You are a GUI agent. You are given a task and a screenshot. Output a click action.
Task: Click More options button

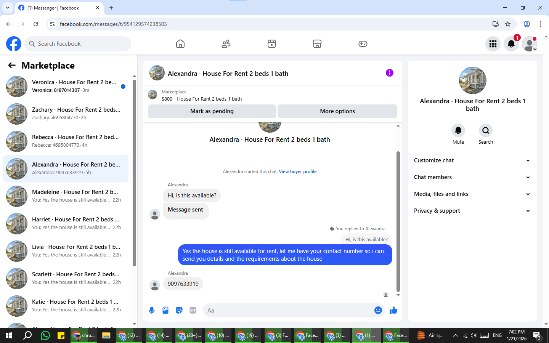337,111
